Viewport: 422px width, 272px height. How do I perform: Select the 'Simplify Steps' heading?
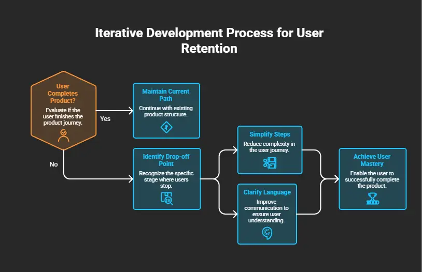point(270,134)
